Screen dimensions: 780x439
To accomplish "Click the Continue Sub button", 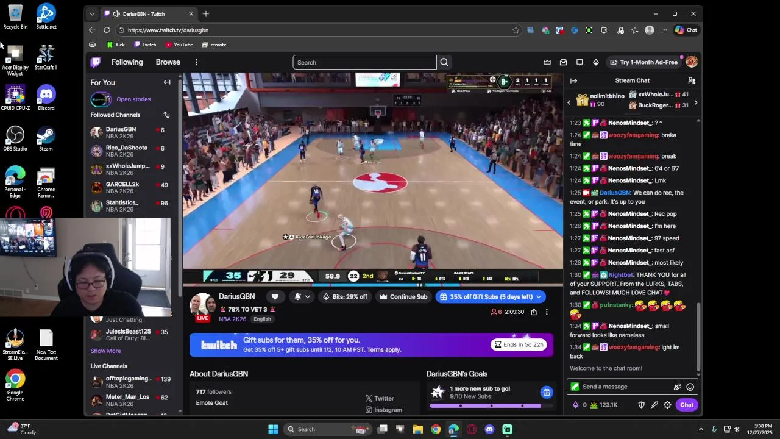I will (403, 297).
